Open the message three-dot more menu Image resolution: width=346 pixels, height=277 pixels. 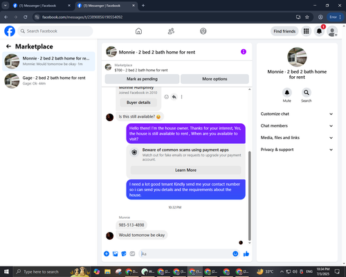pos(182,97)
